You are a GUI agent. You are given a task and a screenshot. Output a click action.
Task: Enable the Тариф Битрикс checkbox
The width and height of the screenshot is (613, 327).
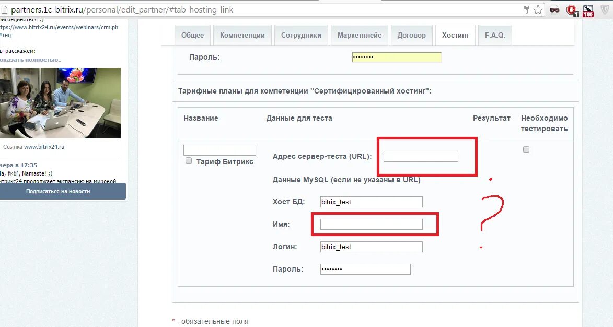click(x=189, y=160)
